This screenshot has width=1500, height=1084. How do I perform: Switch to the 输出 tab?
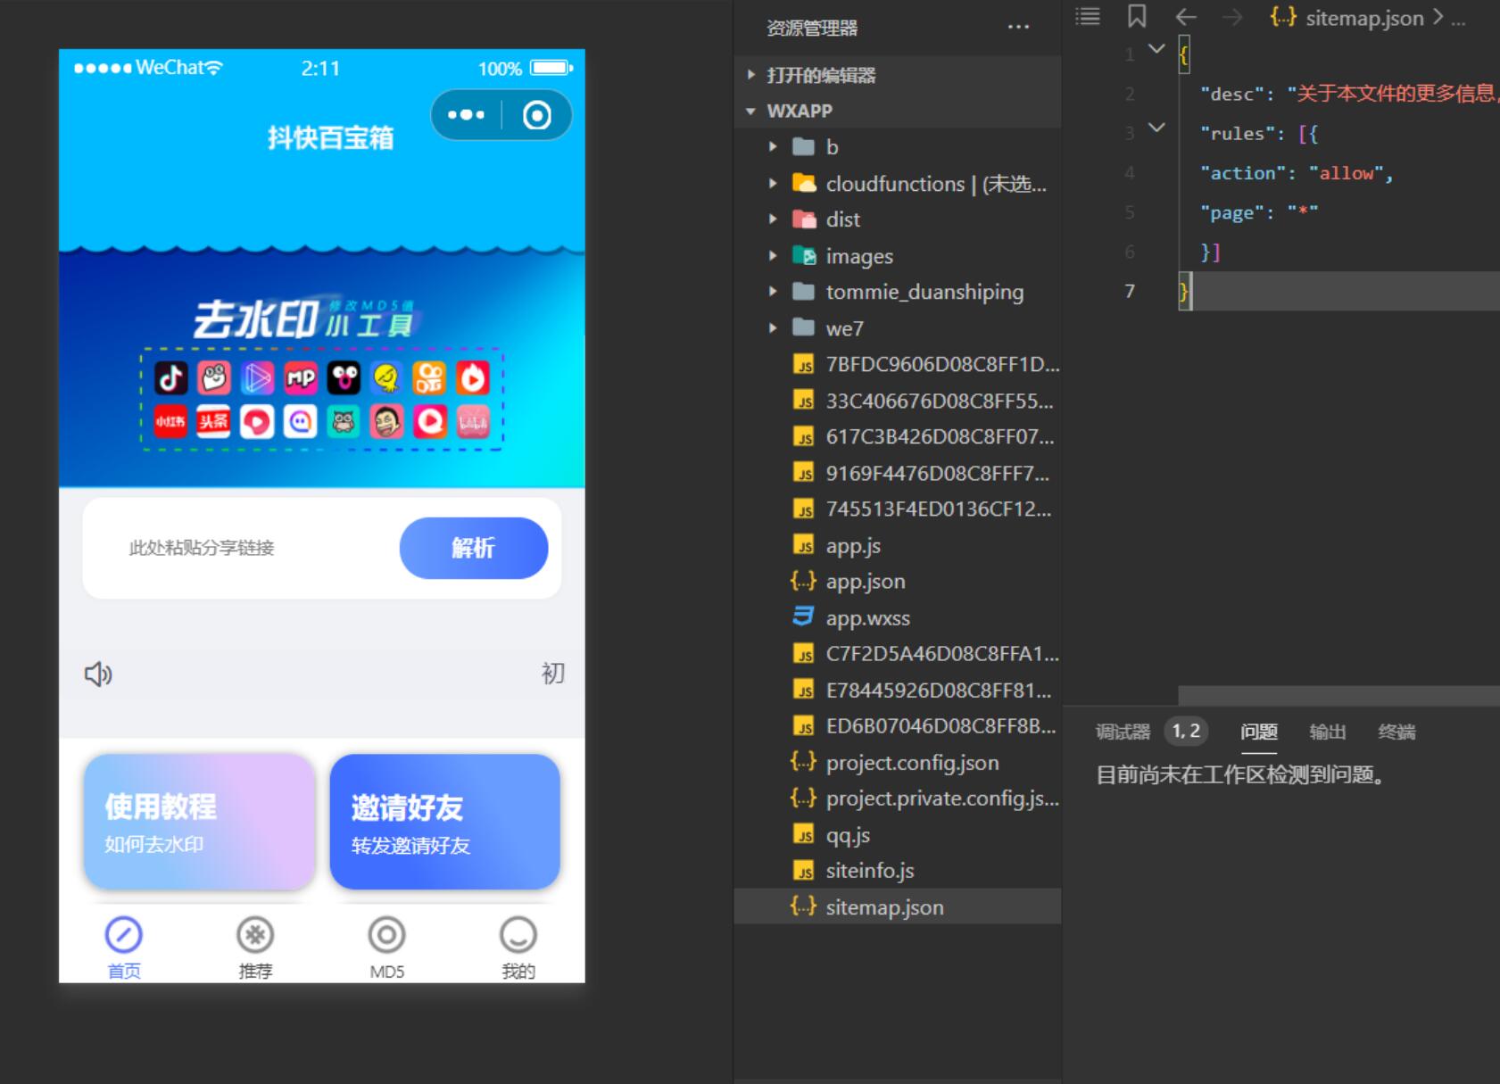1328,732
